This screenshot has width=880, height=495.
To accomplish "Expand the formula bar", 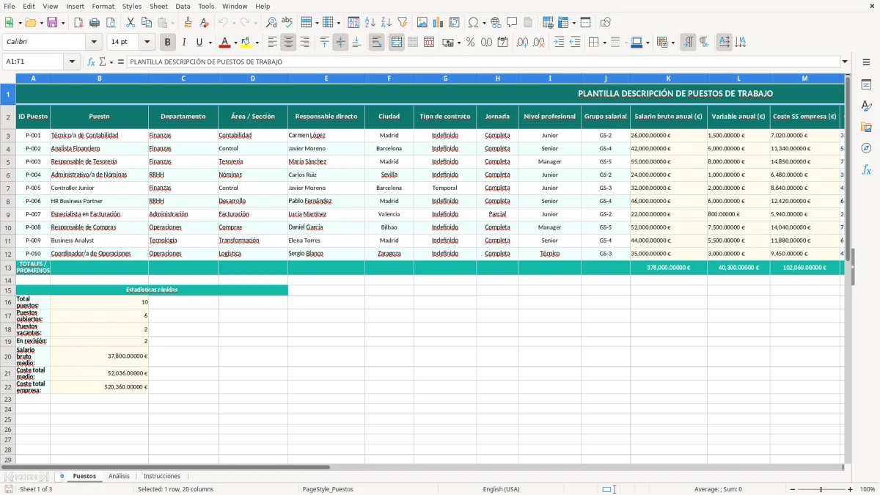I will tap(845, 62).
